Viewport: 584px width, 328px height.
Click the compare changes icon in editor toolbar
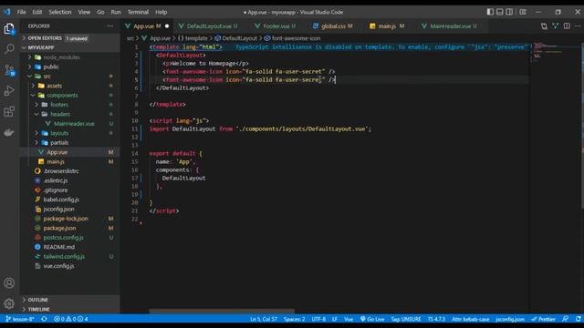point(544,26)
